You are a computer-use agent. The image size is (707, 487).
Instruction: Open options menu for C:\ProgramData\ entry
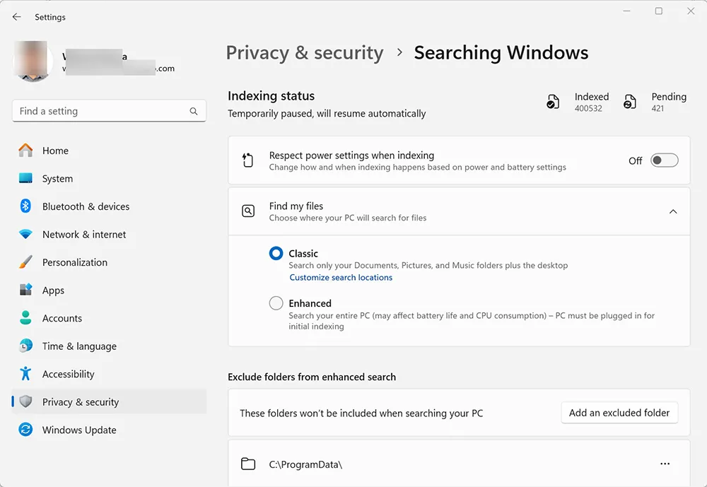click(665, 464)
